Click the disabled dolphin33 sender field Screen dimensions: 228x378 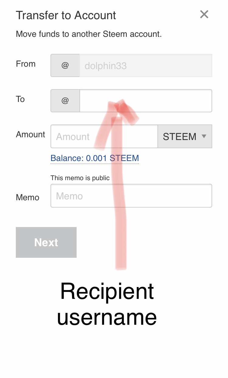145,65
